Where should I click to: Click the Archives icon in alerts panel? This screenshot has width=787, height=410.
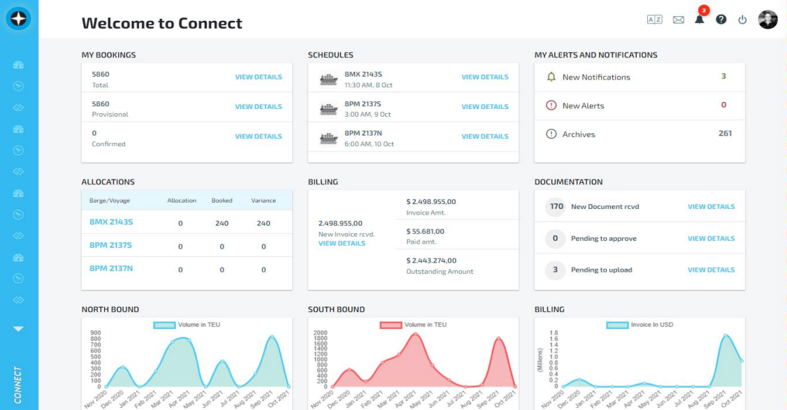(551, 134)
